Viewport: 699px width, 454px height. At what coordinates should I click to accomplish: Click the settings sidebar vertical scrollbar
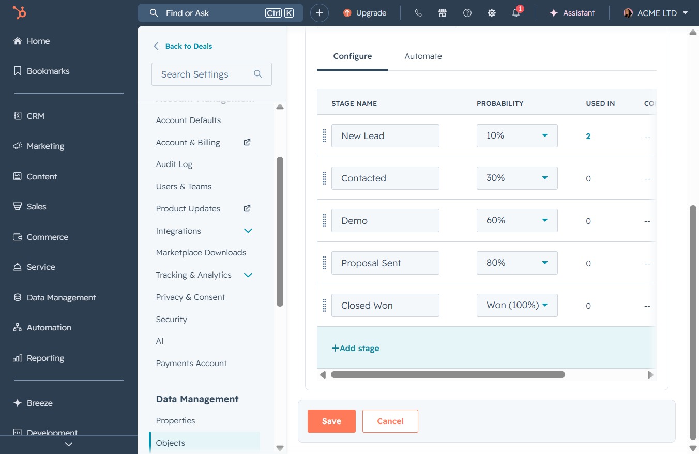pos(280,232)
